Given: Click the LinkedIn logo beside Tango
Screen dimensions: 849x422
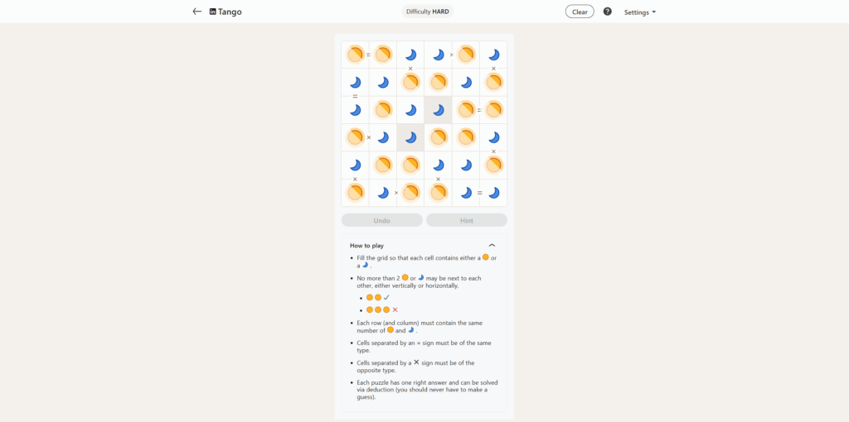Looking at the screenshot, I should tap(213, 12).
